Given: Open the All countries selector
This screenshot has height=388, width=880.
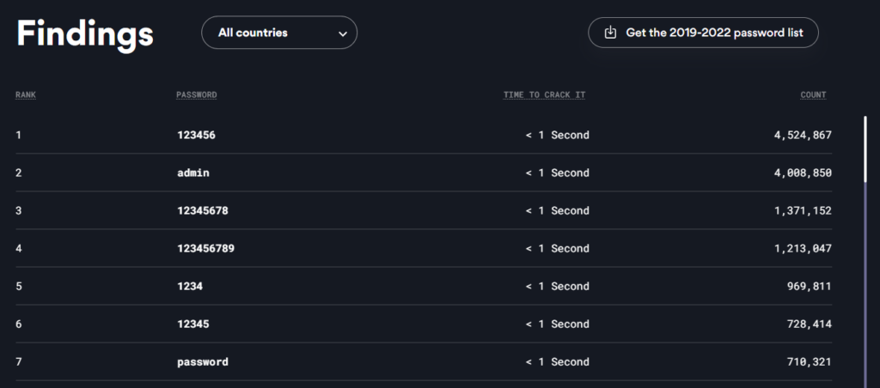Looking at the screenshot, I should [278, 33].
